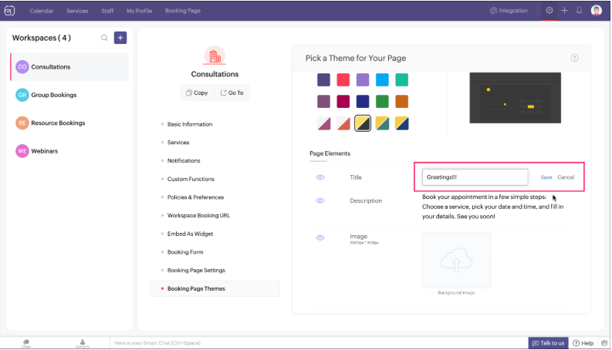Toggle visibility eye for Title element
Image resolution: width=612 pixels, height=350 pixels.
320,177
